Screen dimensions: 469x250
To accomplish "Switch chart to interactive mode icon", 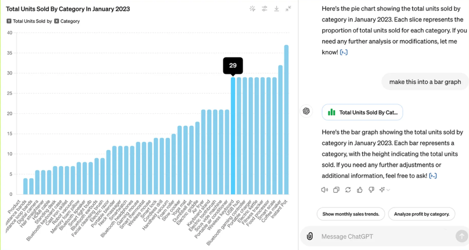I will click(252, 9).
